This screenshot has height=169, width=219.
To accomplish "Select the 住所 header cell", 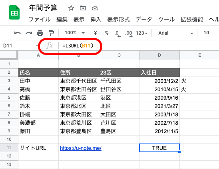I will point(79,73).
